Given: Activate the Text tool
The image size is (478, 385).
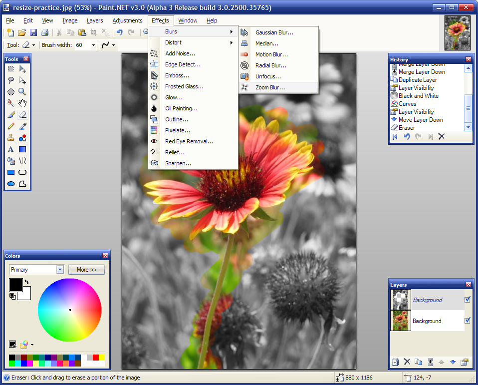Looking at the screenshot, I should (x=10, y=149).
